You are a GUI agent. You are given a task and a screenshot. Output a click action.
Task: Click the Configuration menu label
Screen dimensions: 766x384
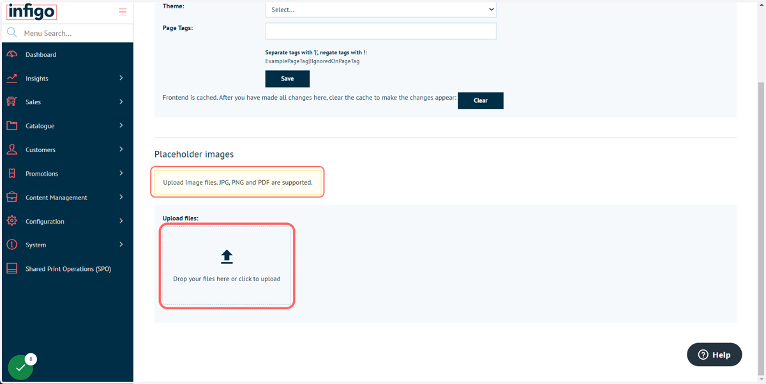(x=45, y=221)
